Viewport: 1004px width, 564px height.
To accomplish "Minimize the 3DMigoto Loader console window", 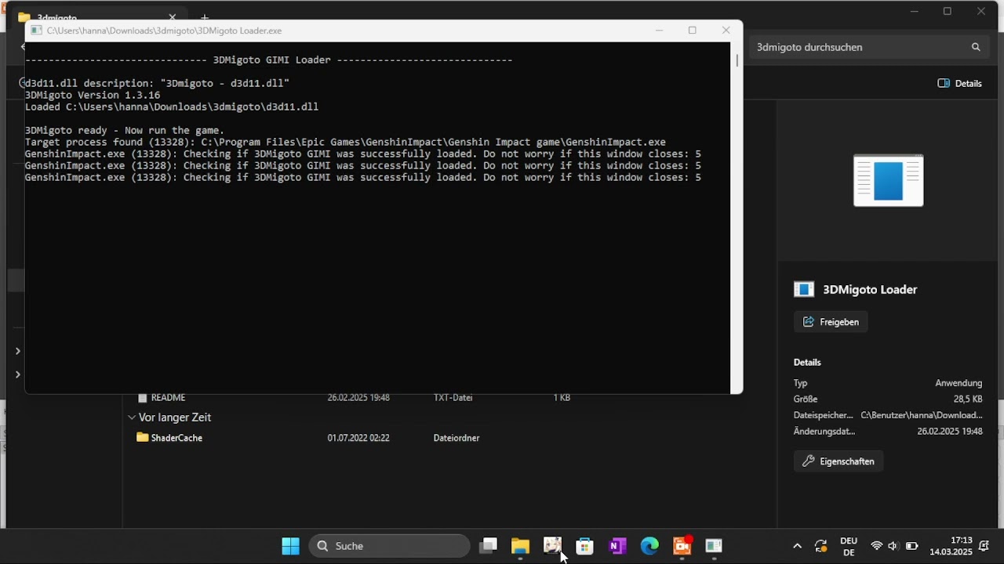I will 659,31.
